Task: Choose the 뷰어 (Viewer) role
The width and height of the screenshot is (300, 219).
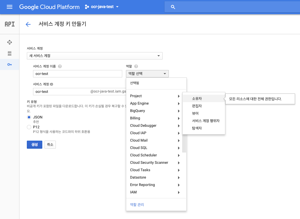Action: tap(204, 114)
